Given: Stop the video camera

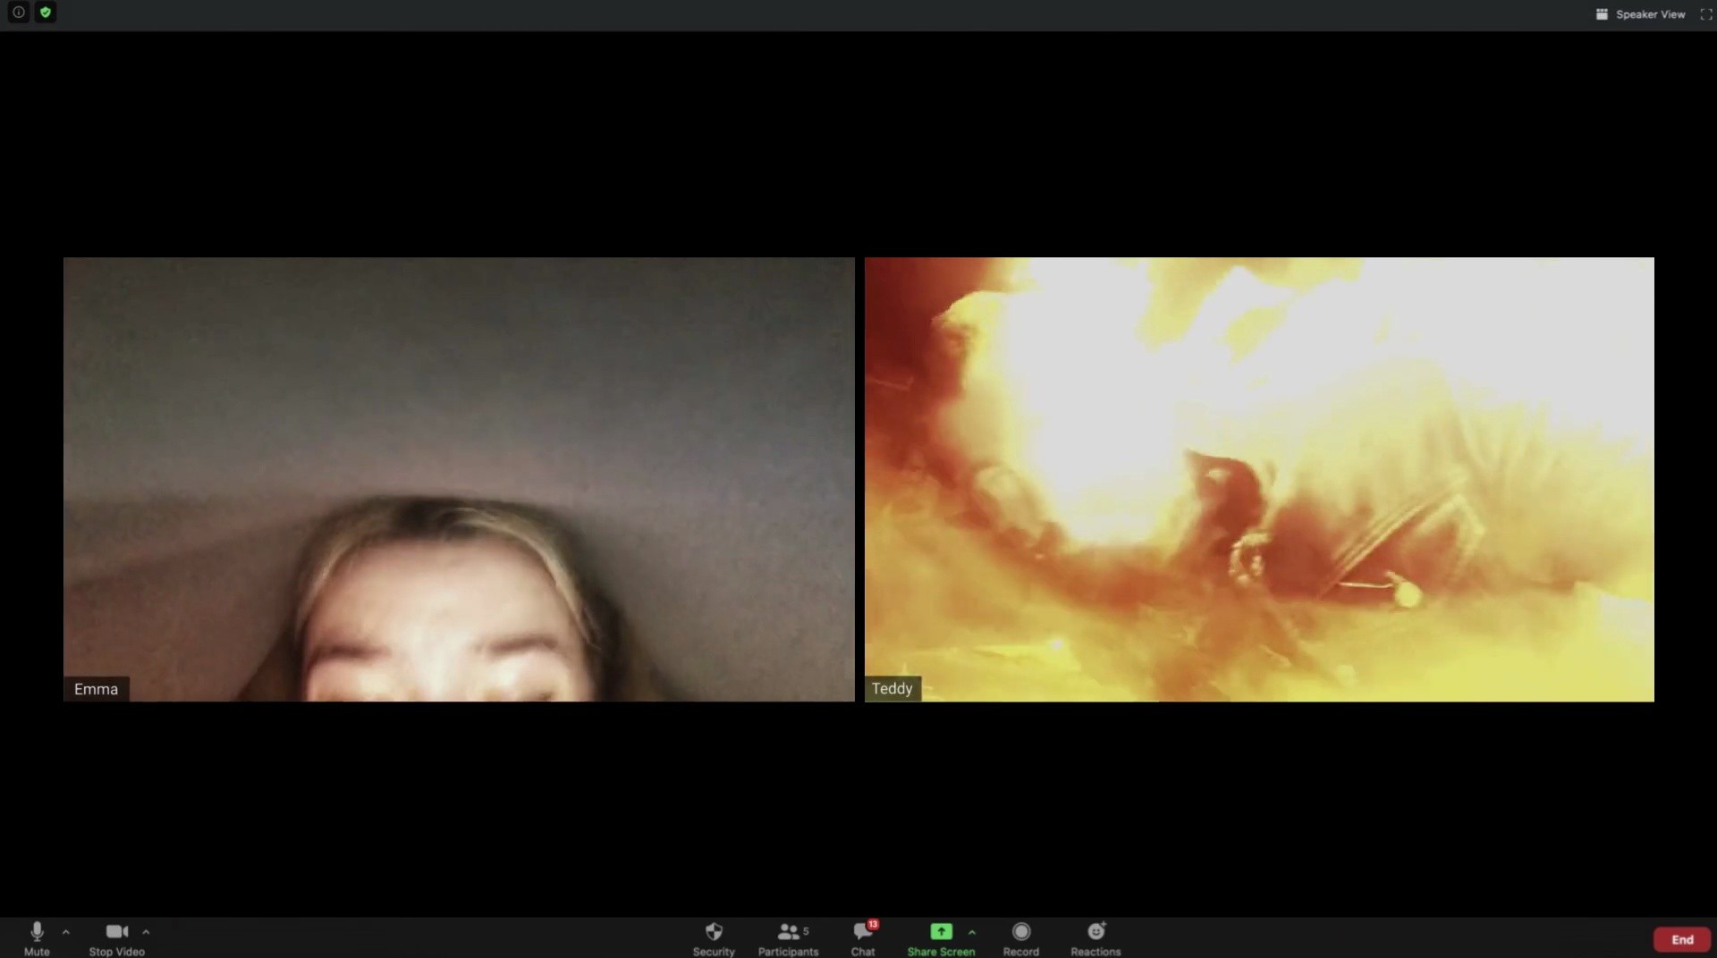Looking at the screenshot, I should [x=116, y=938].
